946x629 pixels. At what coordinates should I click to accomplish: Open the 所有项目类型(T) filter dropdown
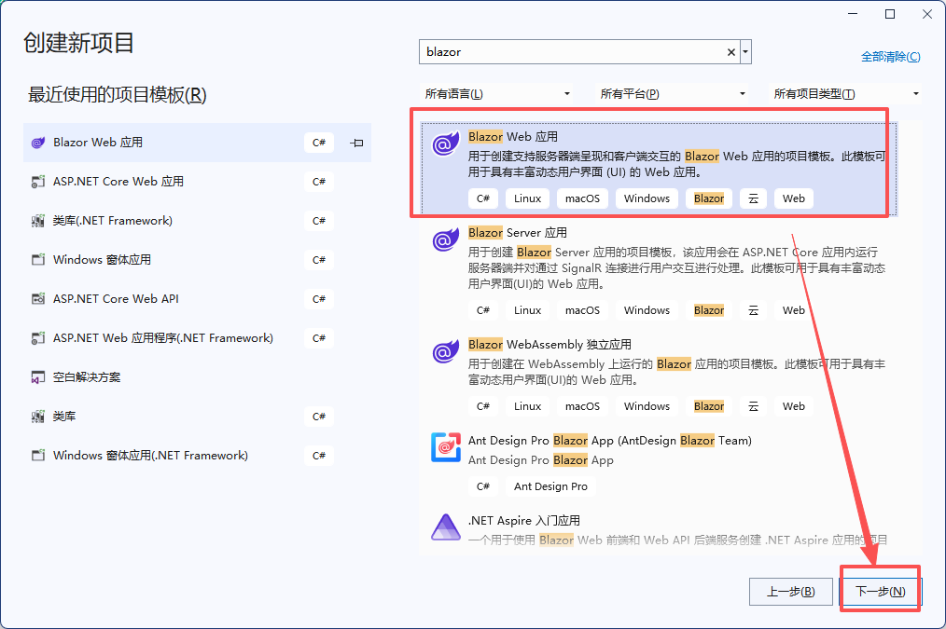[846, 94]
